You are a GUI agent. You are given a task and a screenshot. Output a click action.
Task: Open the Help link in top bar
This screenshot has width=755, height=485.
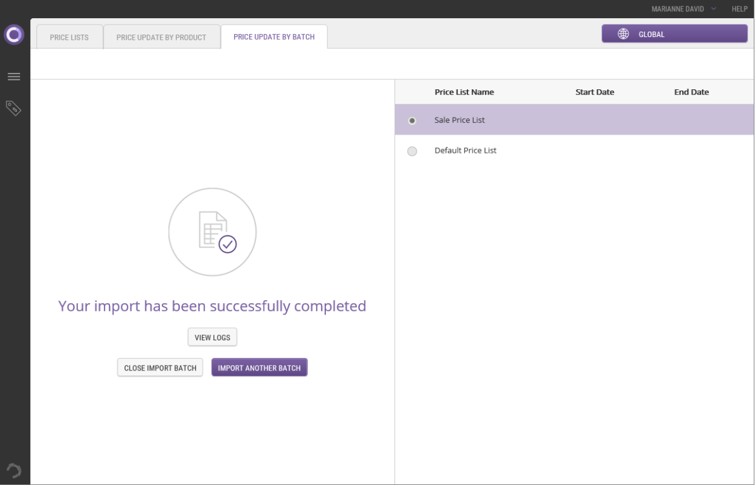click(739, 9)
